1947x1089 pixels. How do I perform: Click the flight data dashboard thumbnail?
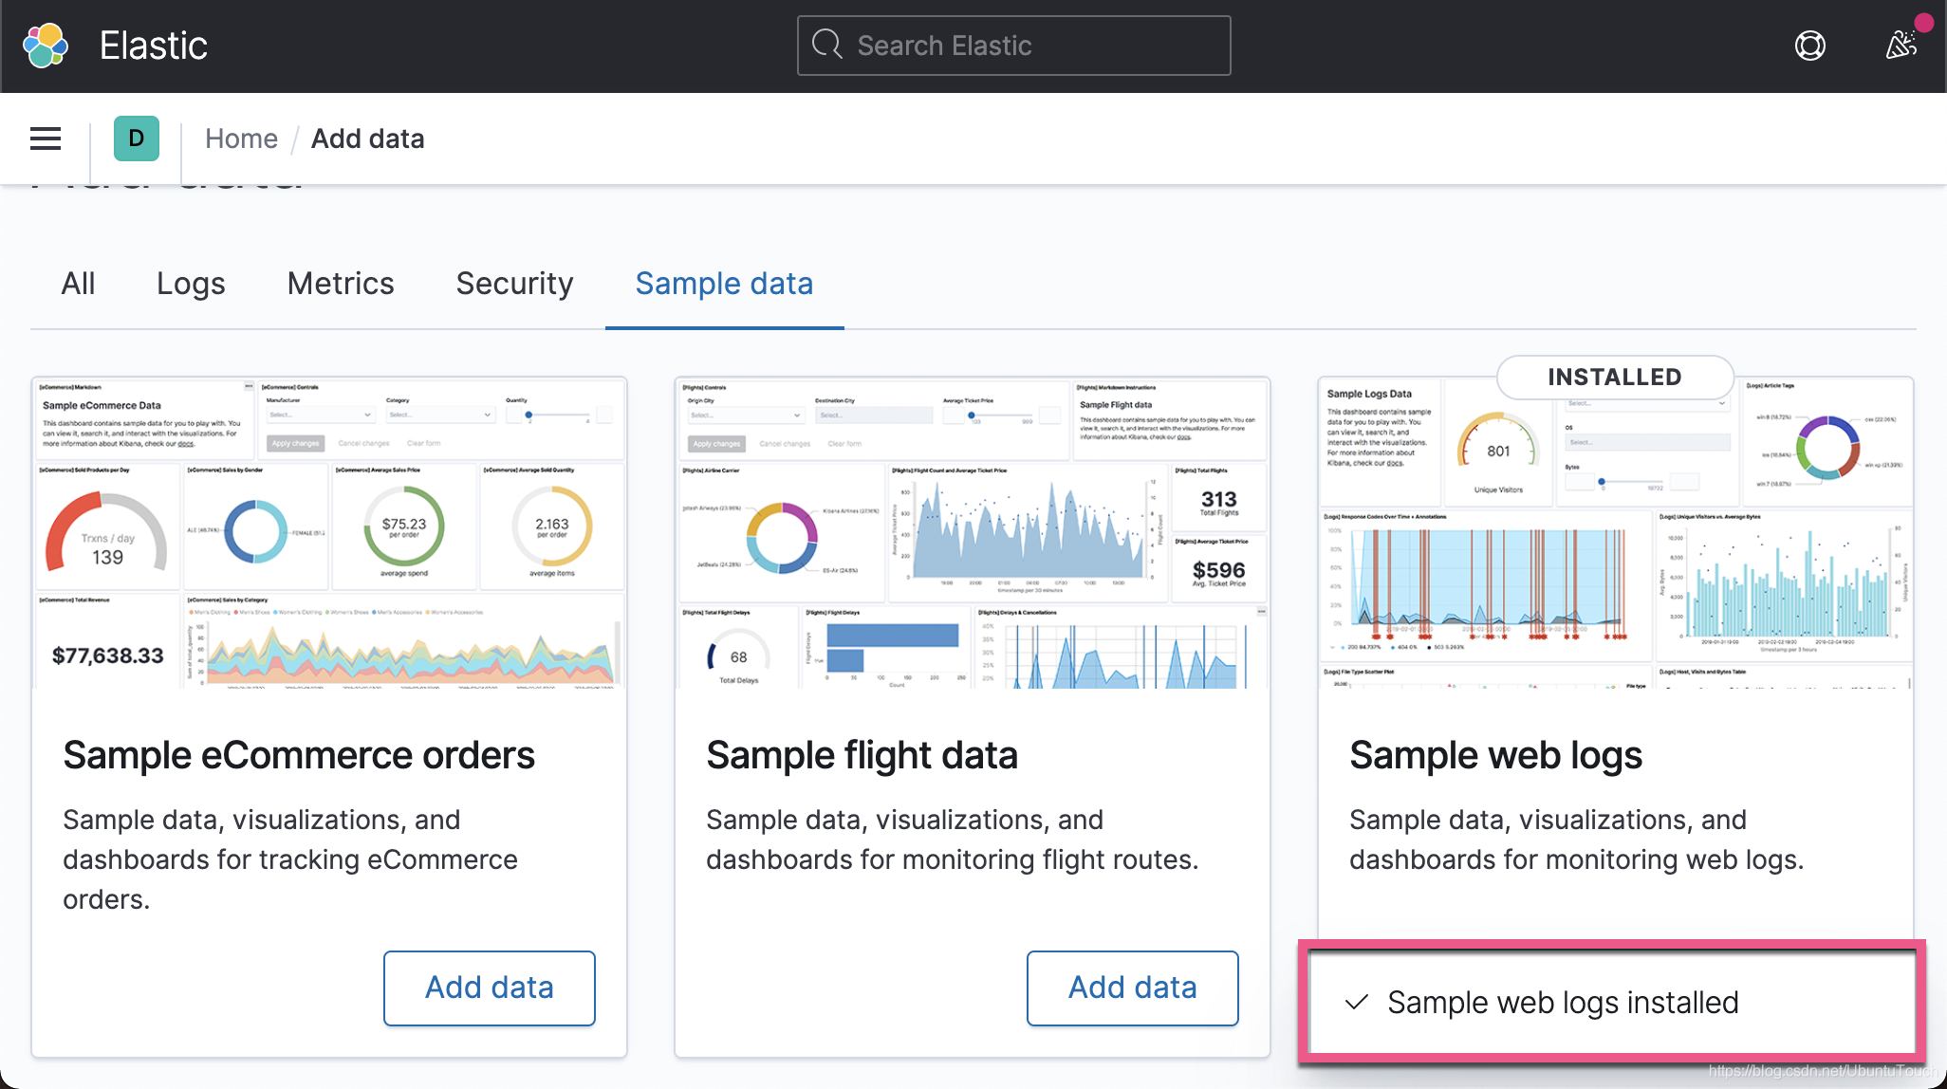point(972,533)
